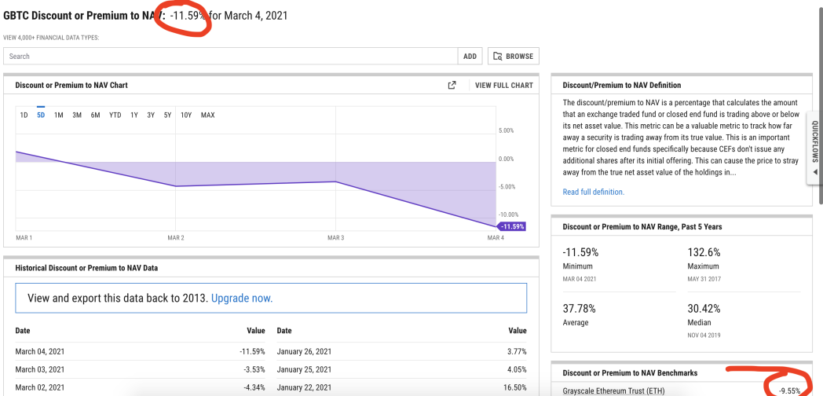This screenshot has height=396, width=823.
Task: Click the ADD button next to search
Action: pos(470,57)
